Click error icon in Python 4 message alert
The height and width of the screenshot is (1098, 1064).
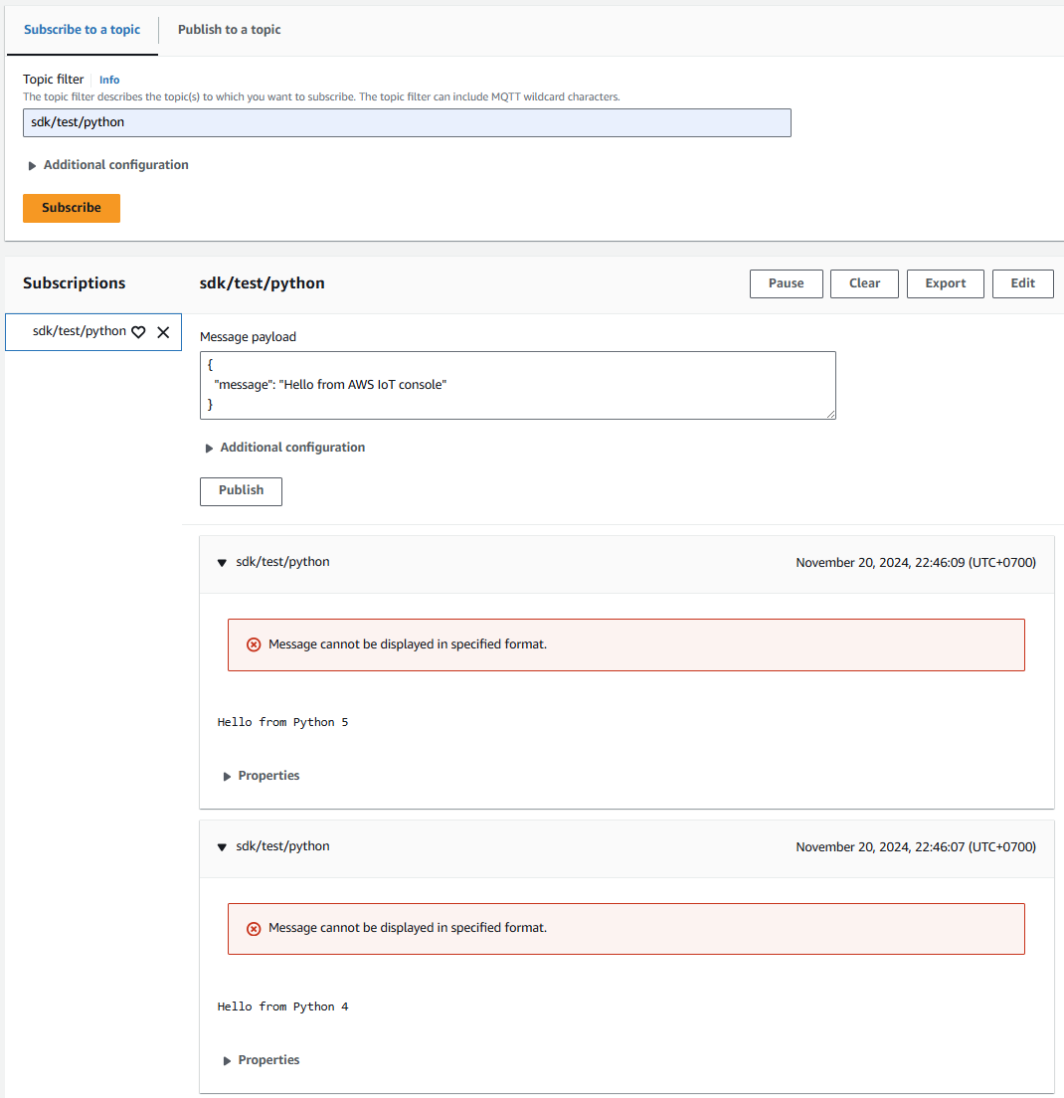coord(254,928)
